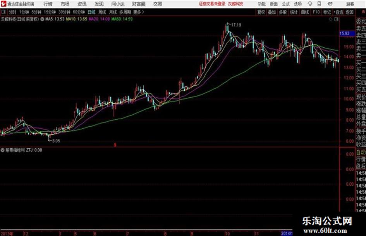
Task: Click the MA10: 13.65 value
Action: 76,19
